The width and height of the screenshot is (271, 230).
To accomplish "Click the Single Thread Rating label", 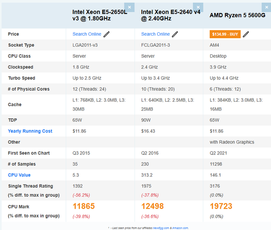I will tap(30, 186).
